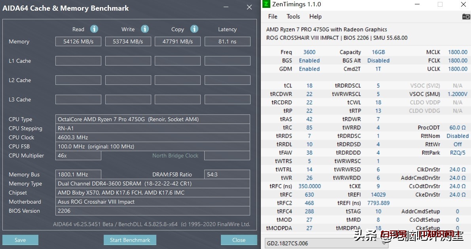The height and width of the screenshot is (249, 471).
Task: Close the AIDA64 window via title bar X
Action: click(x=249, y=7)
